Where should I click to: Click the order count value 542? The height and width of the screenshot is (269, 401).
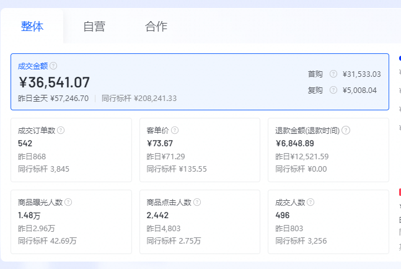pos(25,143)
